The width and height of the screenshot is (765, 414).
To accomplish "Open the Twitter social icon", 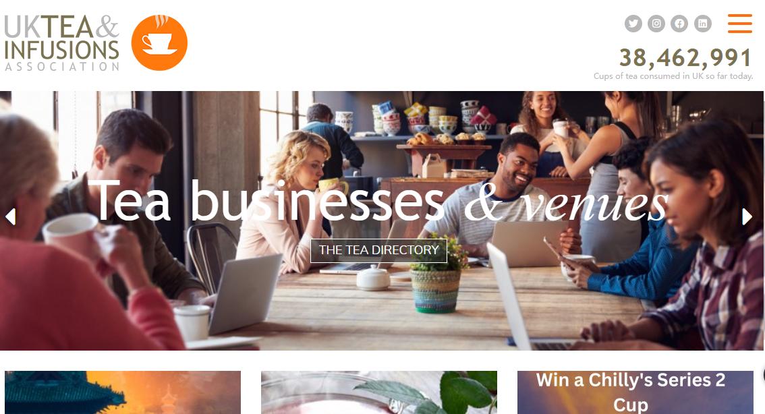I will click(633, 24).
